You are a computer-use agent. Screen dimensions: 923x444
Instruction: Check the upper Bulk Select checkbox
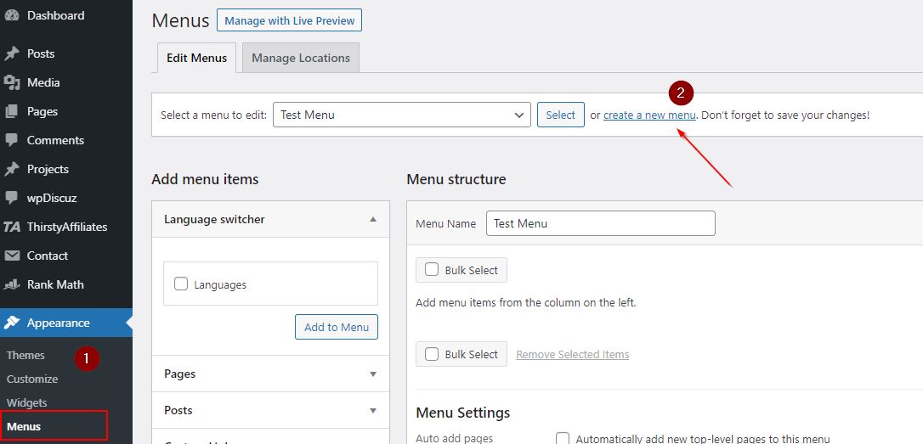(x=432, y=269)
